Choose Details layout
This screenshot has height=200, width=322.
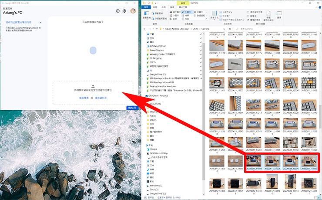[199, 15]
